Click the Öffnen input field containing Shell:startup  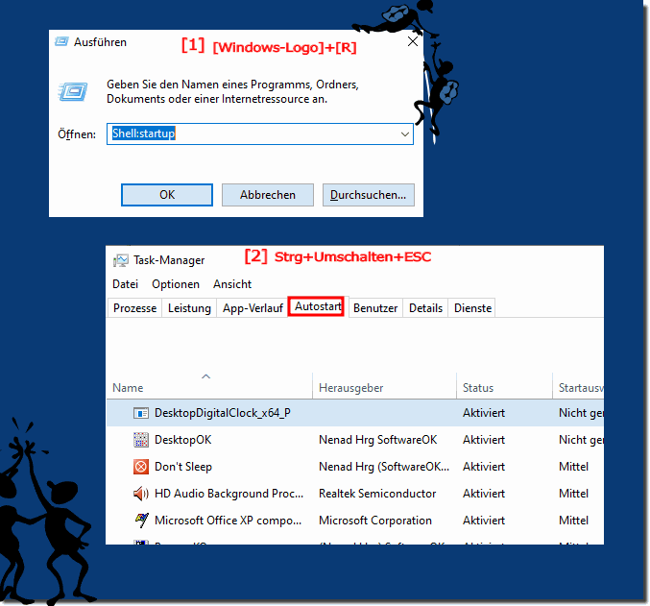[x=260, y=134]
